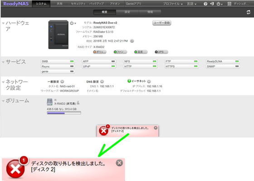Switch to the 情報 tab
Viewport: 254px width, 181px height.
pos(150,12)
